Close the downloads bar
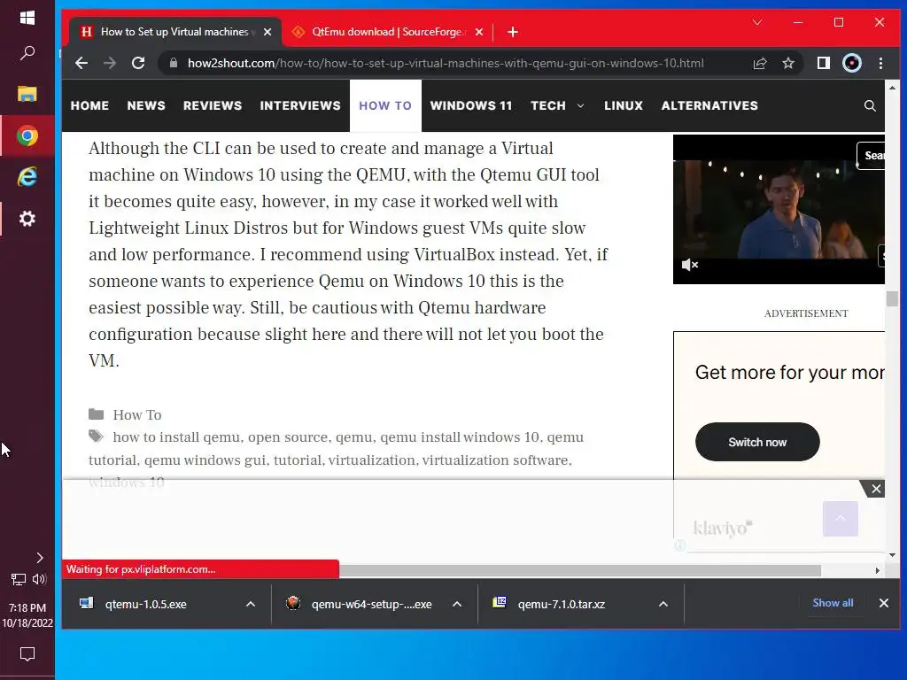Viewport: 907px width, 680px height. point(883,603)
